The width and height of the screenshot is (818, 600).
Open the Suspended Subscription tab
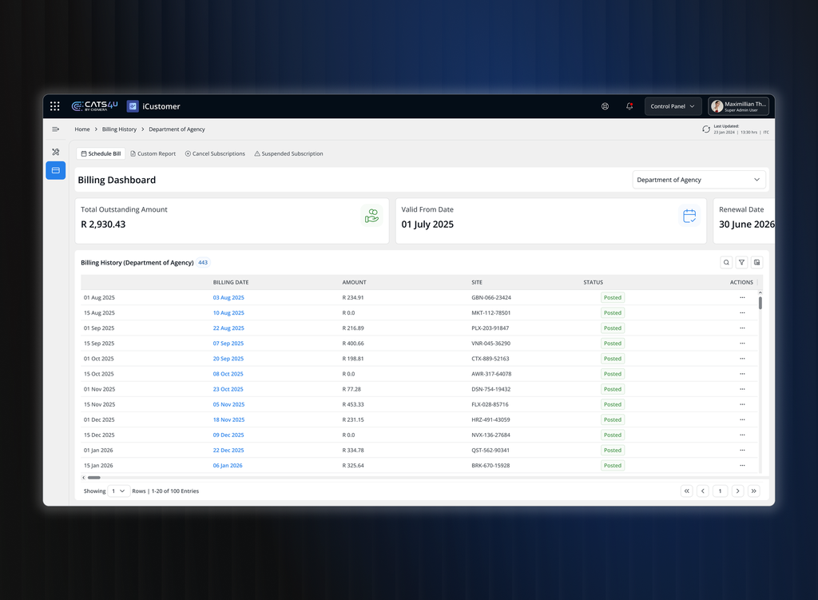(x=288, y=154)
